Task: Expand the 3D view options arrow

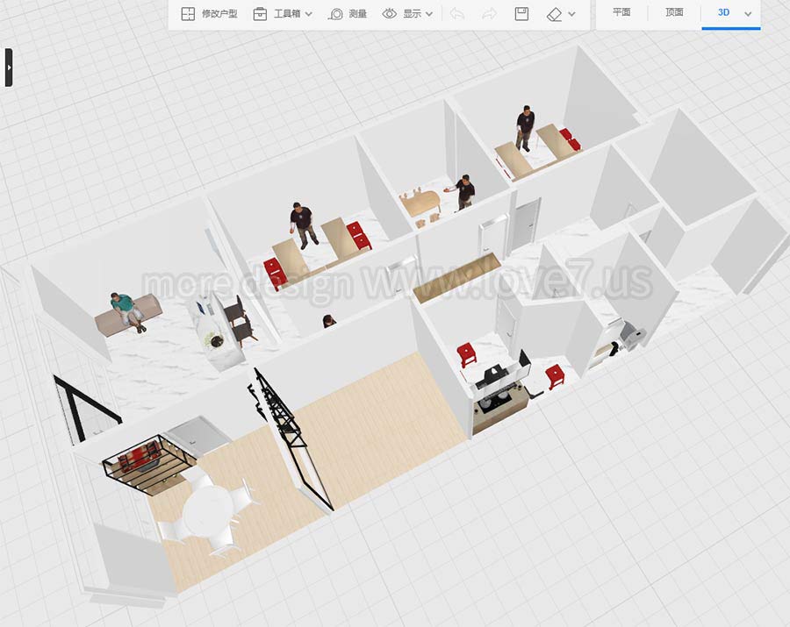Action: pos(748,14)
